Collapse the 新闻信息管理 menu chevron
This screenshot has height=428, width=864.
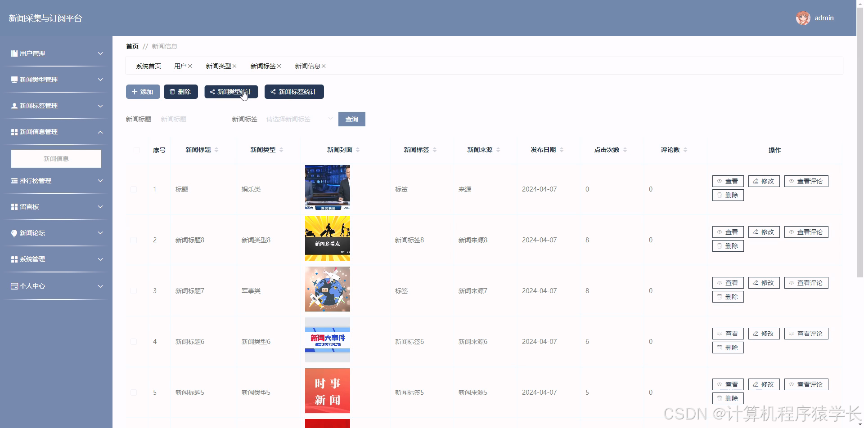(x=100, y=132)
